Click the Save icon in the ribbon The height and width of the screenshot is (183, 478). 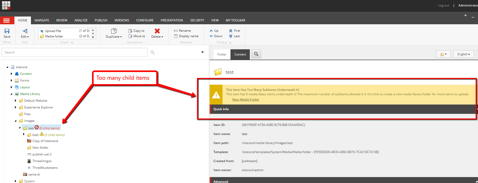pyautogui.click(x=7, y=31)
